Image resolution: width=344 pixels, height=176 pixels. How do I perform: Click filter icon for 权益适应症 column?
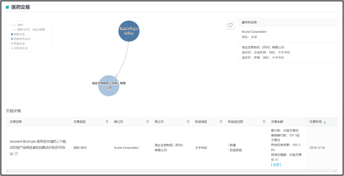point(264,122)
